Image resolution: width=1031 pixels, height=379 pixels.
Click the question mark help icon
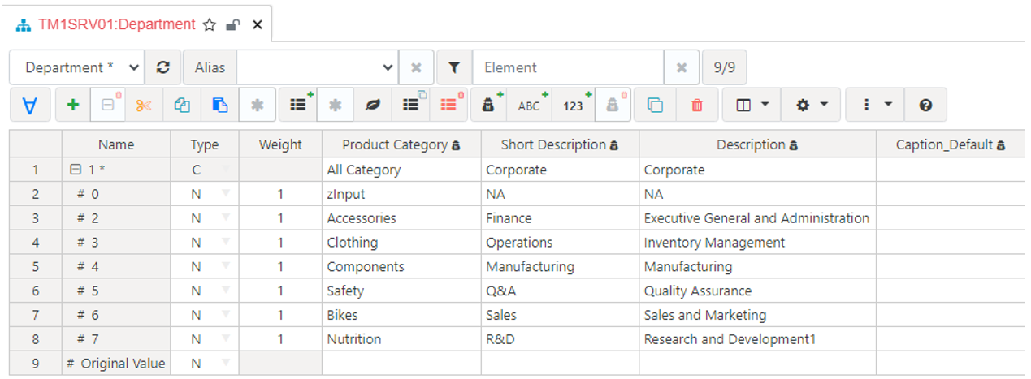pyautogui.click(x=925, y=106)
